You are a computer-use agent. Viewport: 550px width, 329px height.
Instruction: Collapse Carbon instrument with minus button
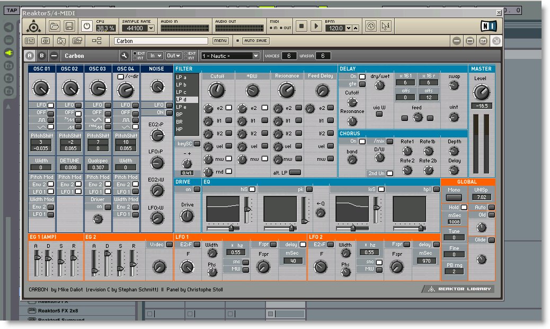tap(54, 56)
